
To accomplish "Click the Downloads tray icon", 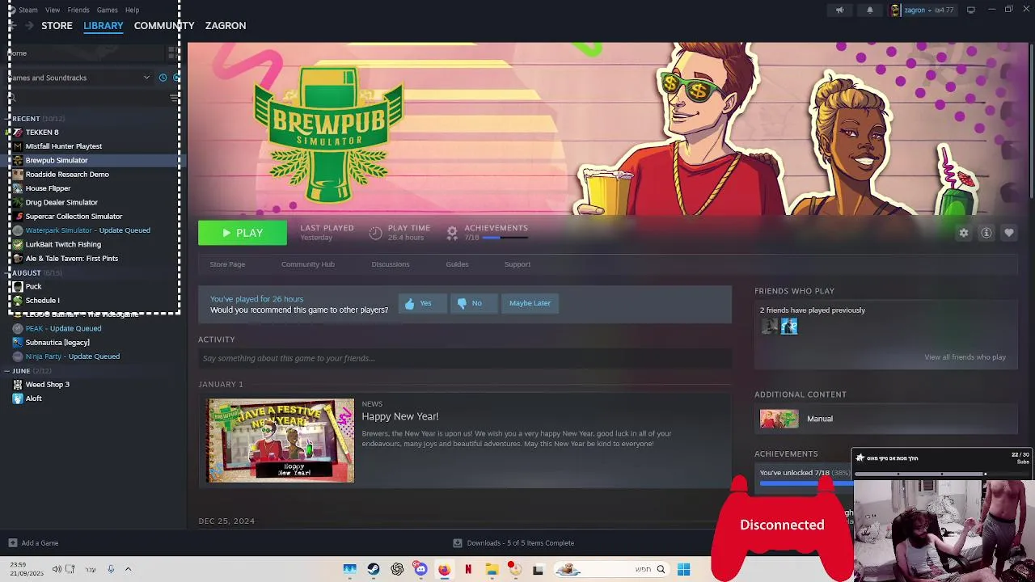I will click(x=458, y=543).
